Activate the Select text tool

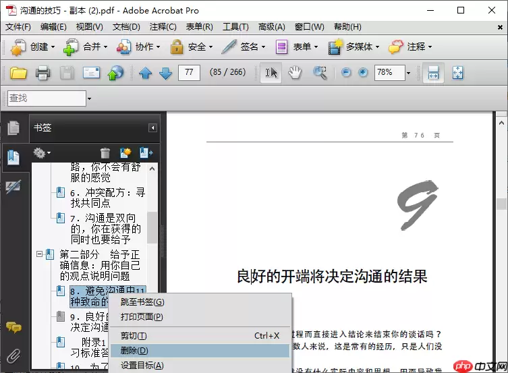pos(271,73)
